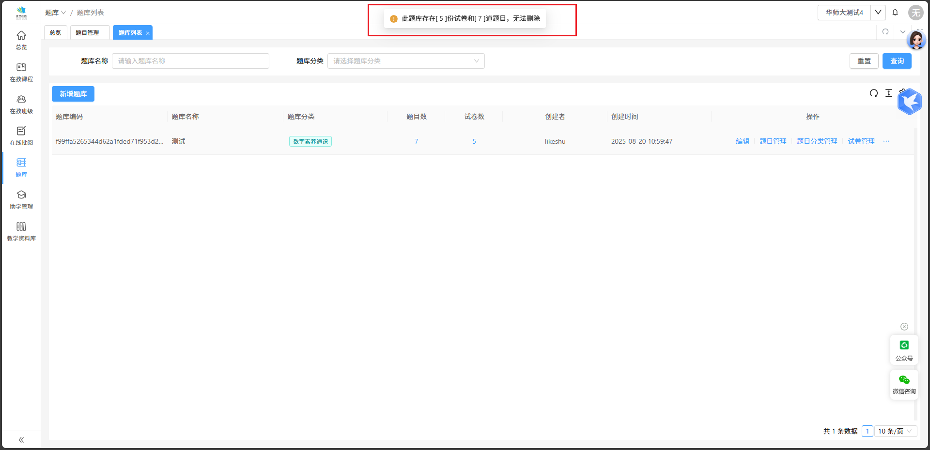
Task: Click the 试卷管理 link in the row
Action: point(861,141)
